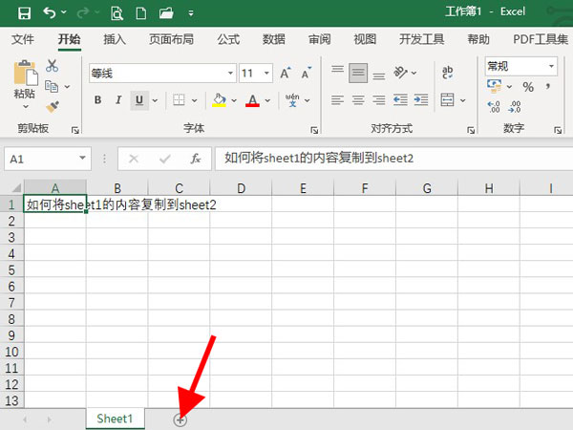Click the yellow fill color button
This screenshot has width=573, height=430.
click(219, 100)
